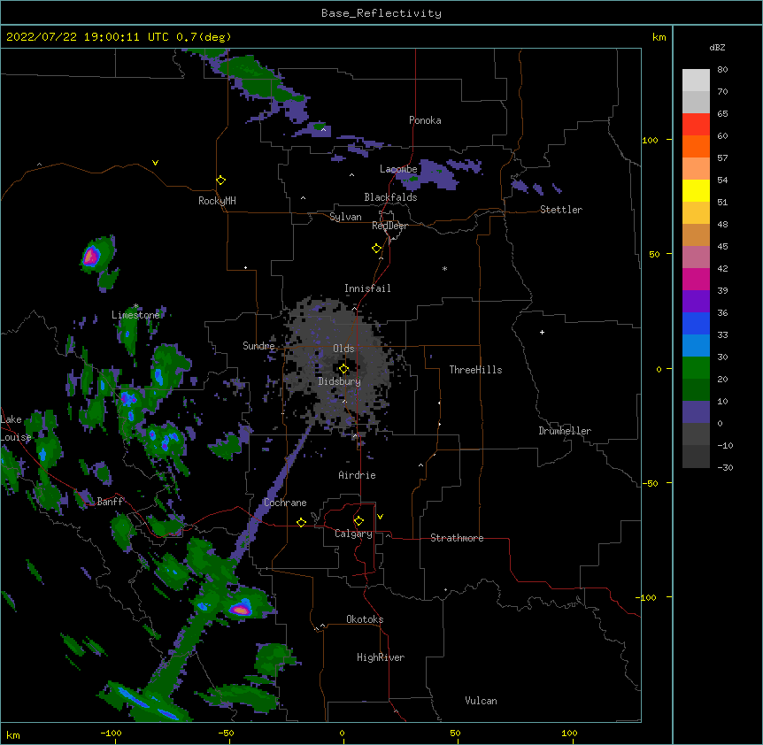The height and width of the screenshot is (745, 763).
Task: Click the yellow diamond marker above RockyMH
Action: [x=220, y=180]
